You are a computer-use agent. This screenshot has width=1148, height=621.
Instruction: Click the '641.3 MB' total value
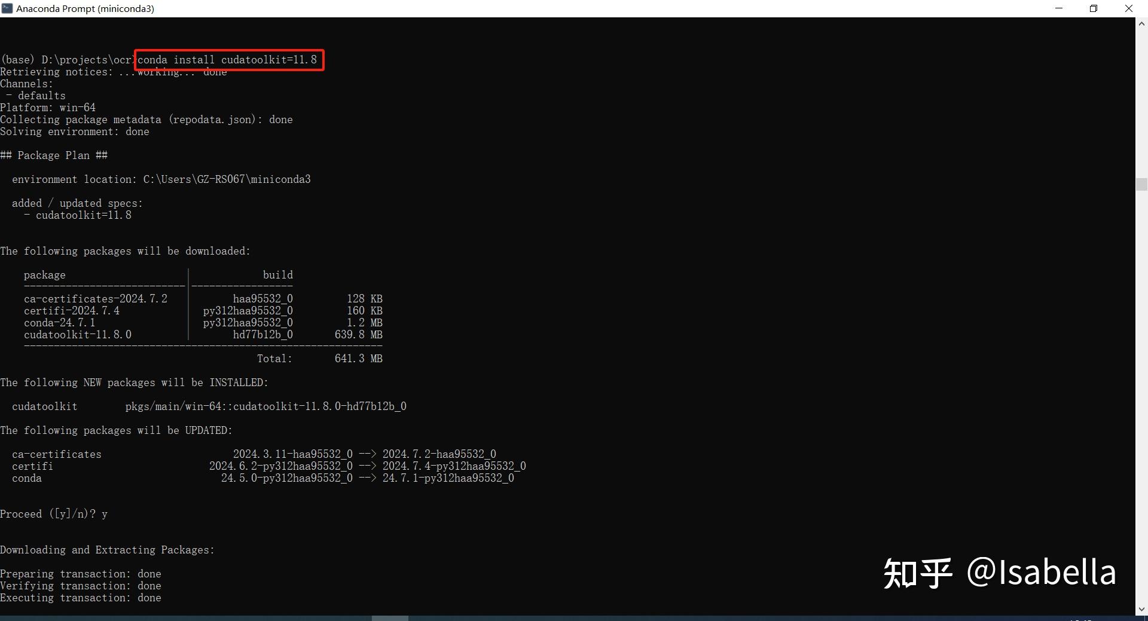click(x=359, y=359)
